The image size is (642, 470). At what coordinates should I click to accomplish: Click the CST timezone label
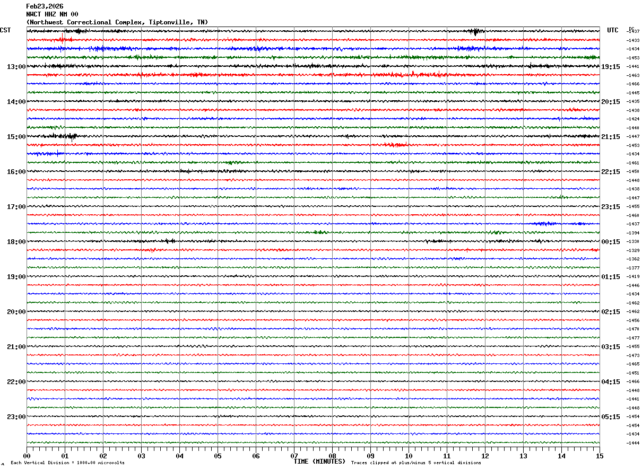click(x=5, y=30)
